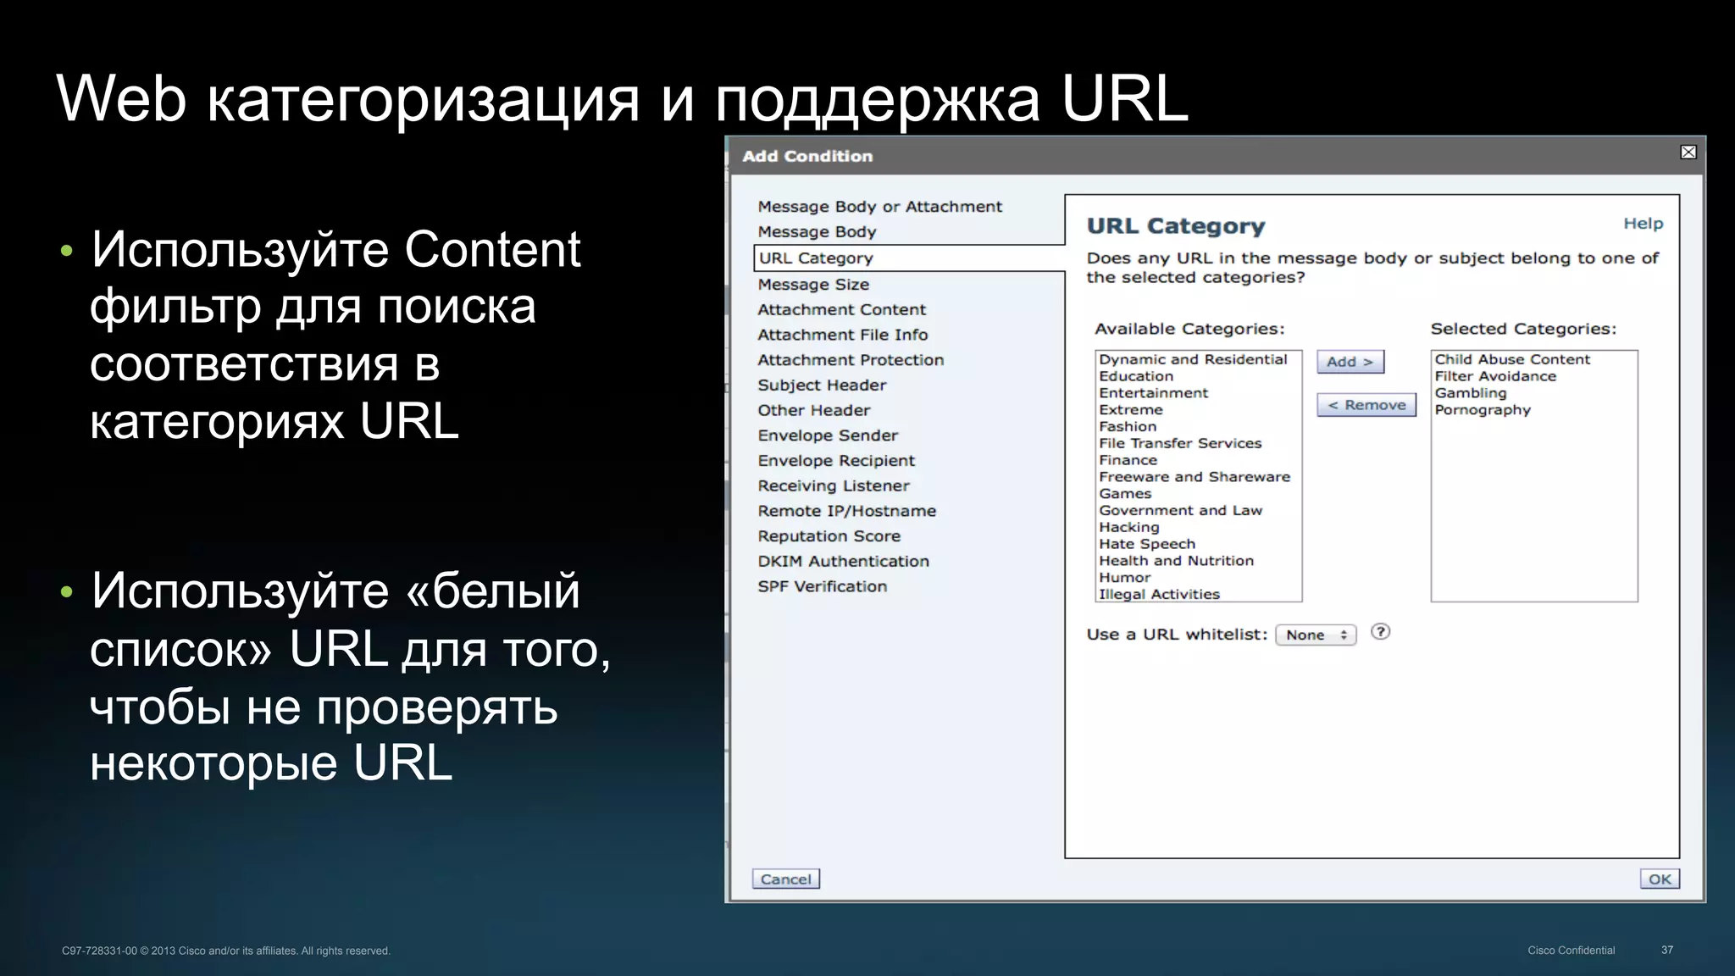Select Dynamic and Residential category
Screen dimensions: 1735x976
click(x=1198, y=360)
